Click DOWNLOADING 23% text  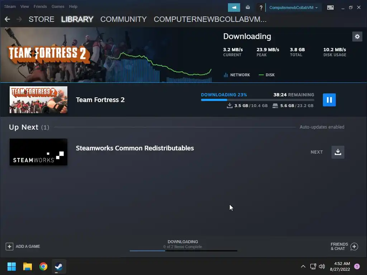(224, 95)
